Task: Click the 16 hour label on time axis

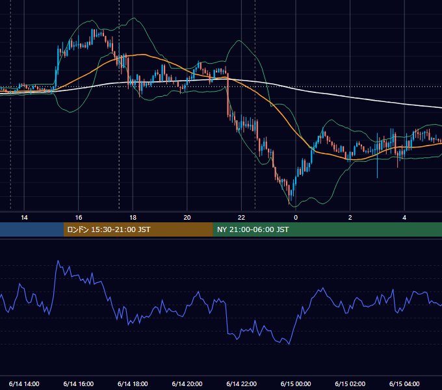Action: [x=79, y=218]
